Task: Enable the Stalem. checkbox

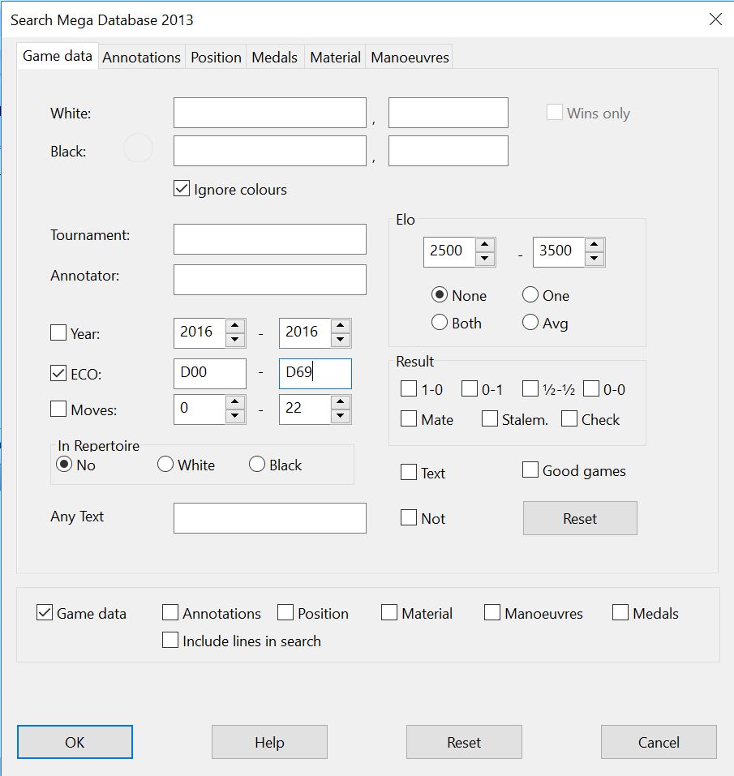Action: 490,418
